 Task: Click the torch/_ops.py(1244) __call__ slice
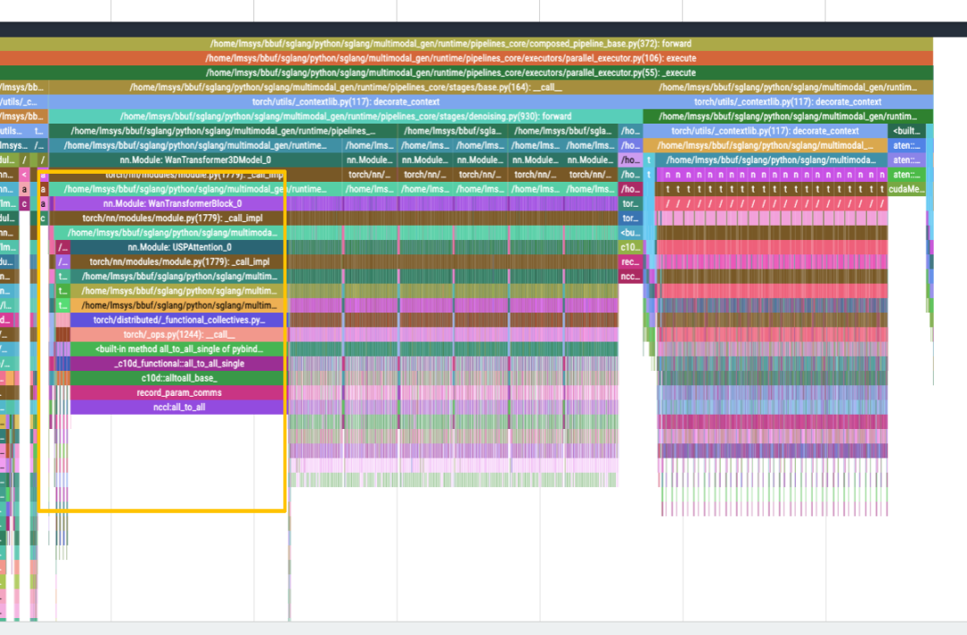point(178,334)
